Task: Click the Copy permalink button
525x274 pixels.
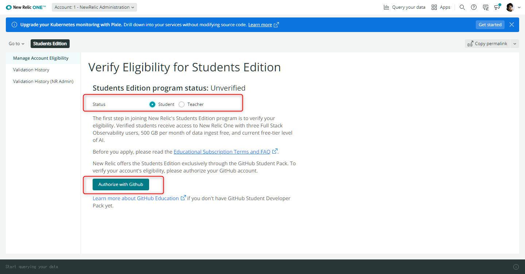Action: (487, 44)
